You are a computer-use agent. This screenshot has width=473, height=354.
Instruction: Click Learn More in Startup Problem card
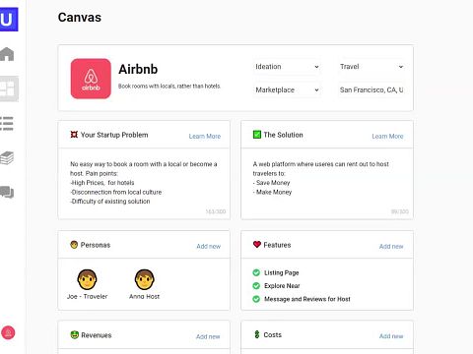205,136
